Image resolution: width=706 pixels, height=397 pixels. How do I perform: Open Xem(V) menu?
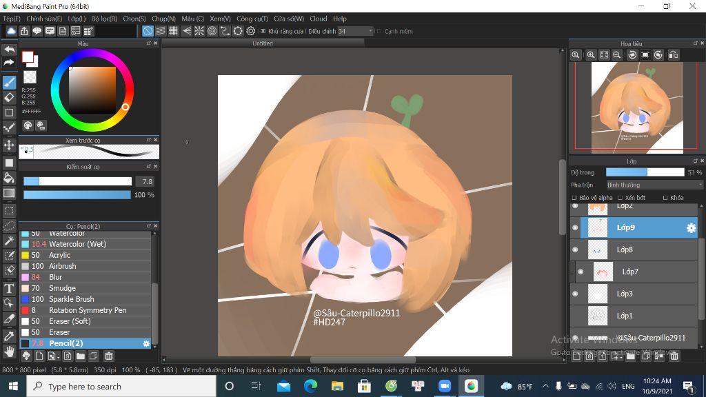(x=220, y=19)
